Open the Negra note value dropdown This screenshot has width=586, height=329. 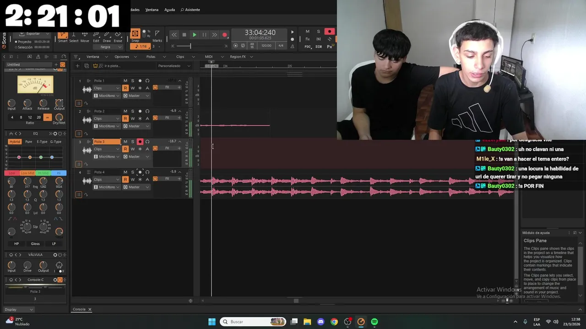pos(109,47)
